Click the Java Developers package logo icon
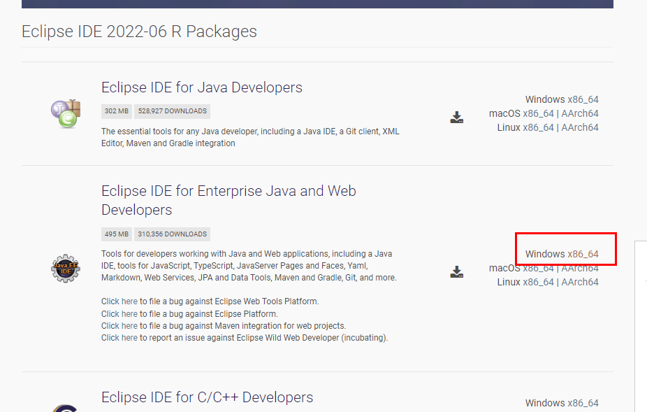Viewport: 647px width, 412px height. click(66, 113)
